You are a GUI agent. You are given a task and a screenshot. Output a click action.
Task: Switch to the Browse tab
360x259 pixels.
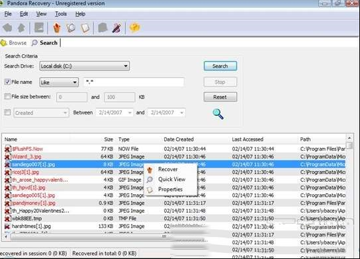14,43
